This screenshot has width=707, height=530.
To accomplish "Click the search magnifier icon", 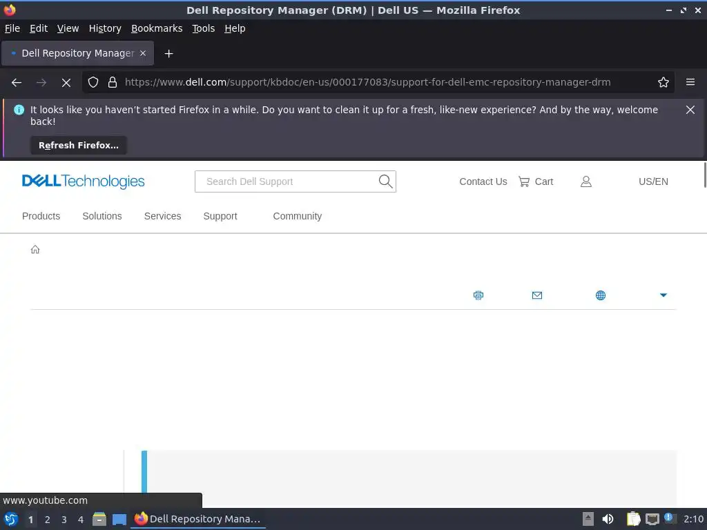I will (x=385, y=181).
